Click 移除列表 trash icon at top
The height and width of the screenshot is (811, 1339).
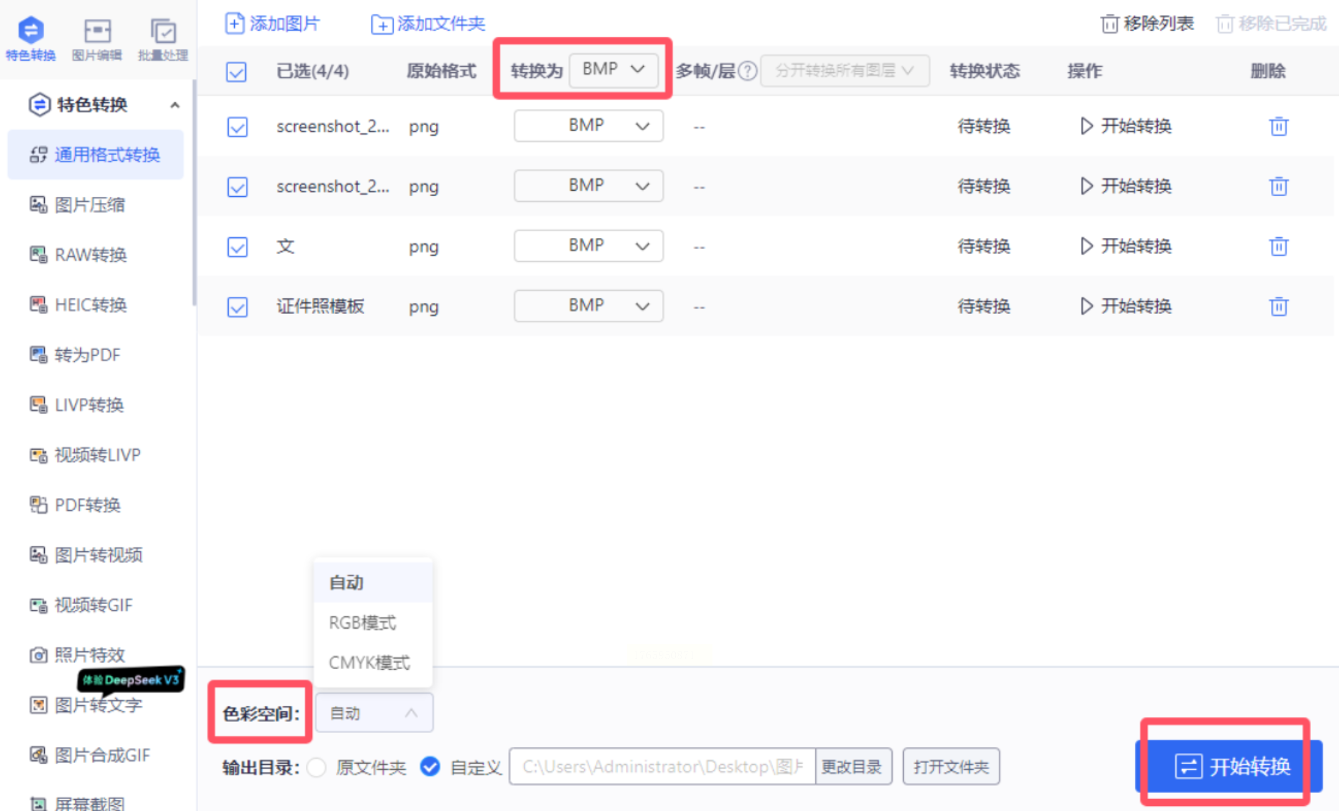click(1109, 24)
